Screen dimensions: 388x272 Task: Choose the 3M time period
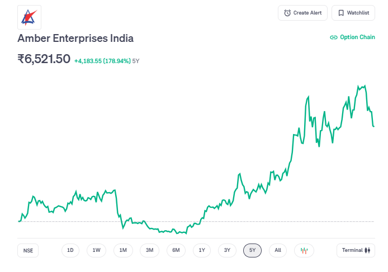[149, 250]
